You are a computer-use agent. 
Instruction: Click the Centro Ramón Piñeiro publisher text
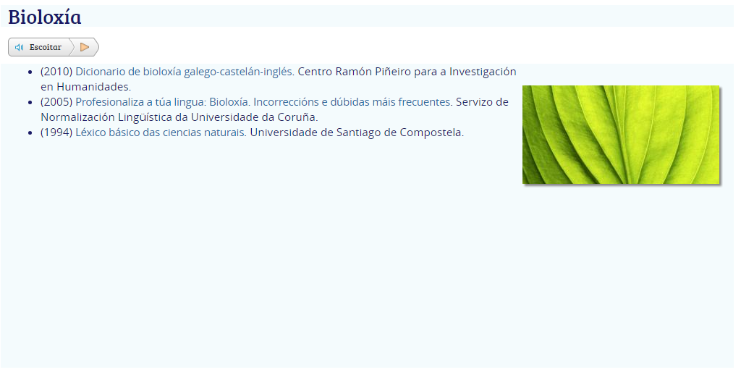click(407, 72)
